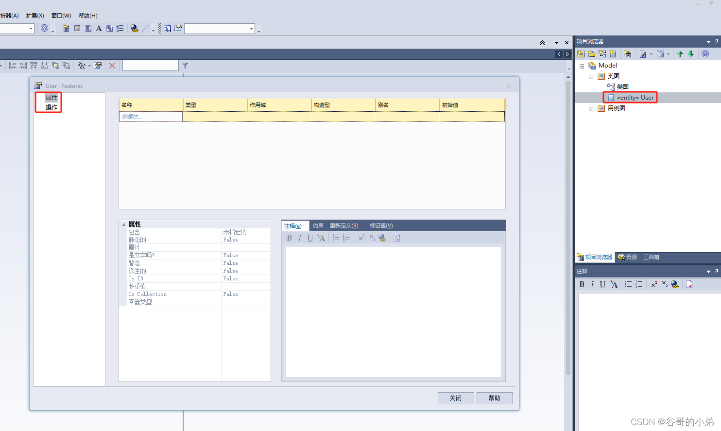
Task: Toggle underline in Features dialog notes toolbar
Action: coord(310,238)
